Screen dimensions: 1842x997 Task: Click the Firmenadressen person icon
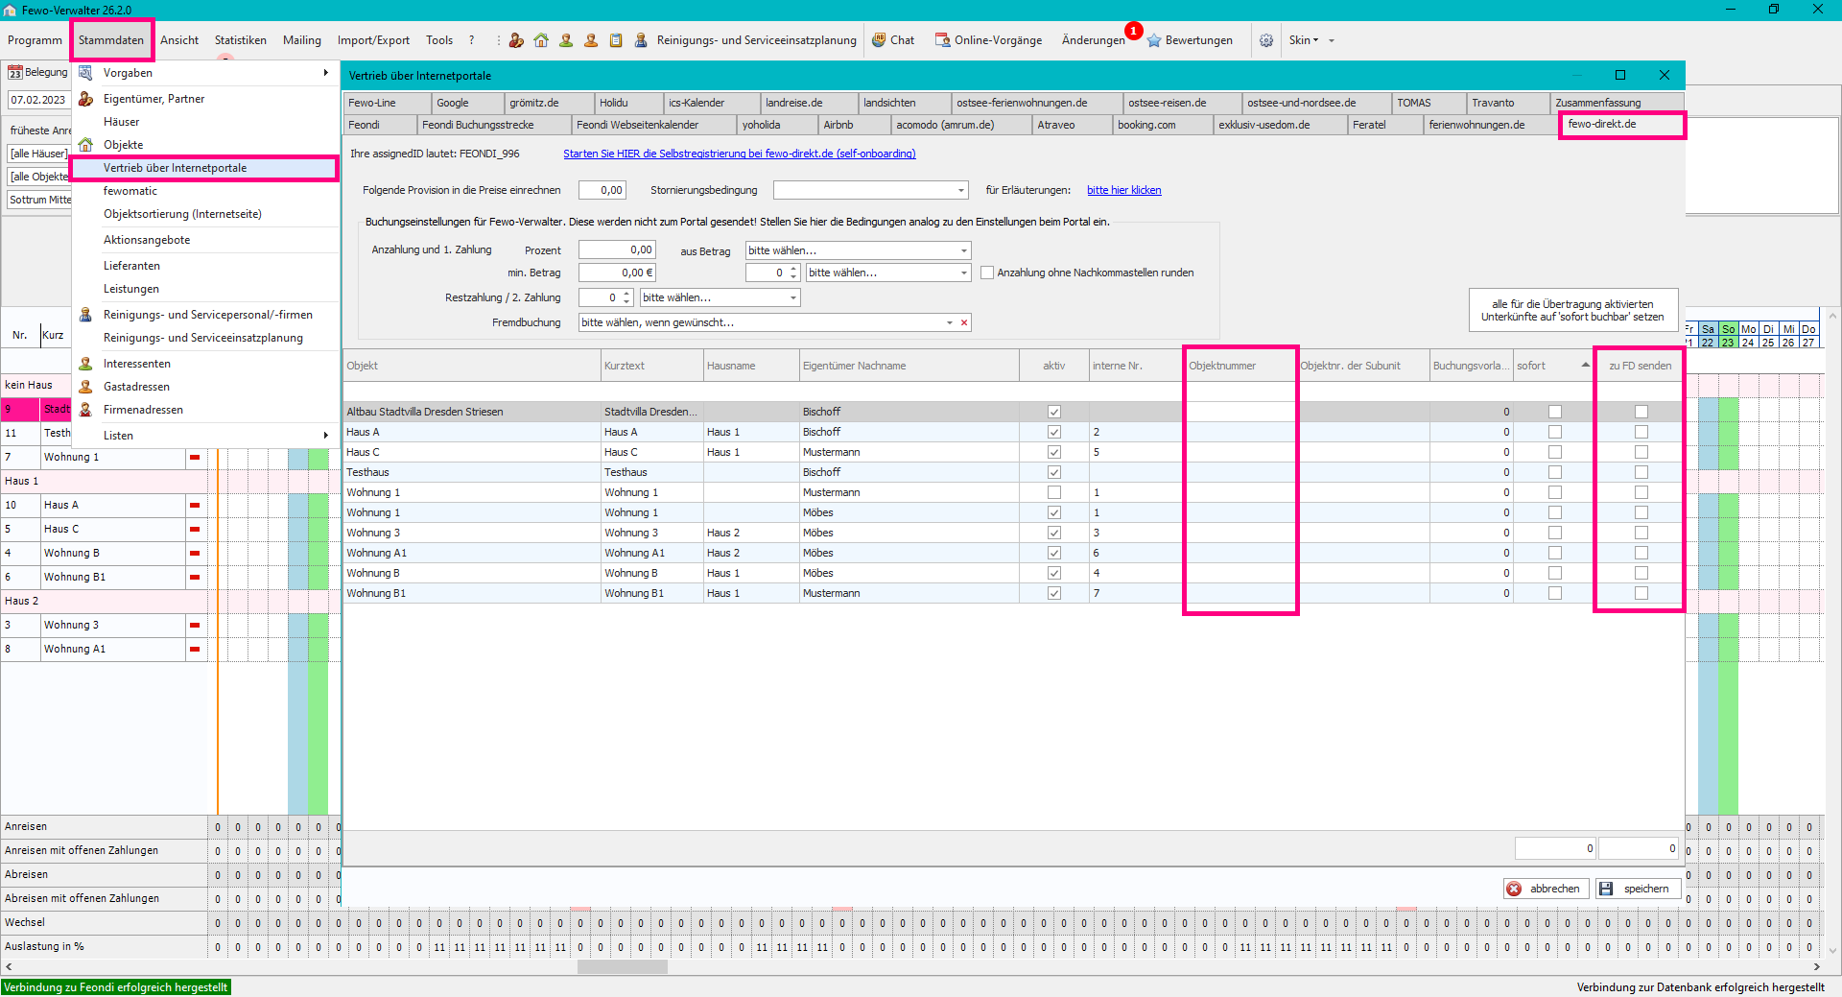point(85,410)
